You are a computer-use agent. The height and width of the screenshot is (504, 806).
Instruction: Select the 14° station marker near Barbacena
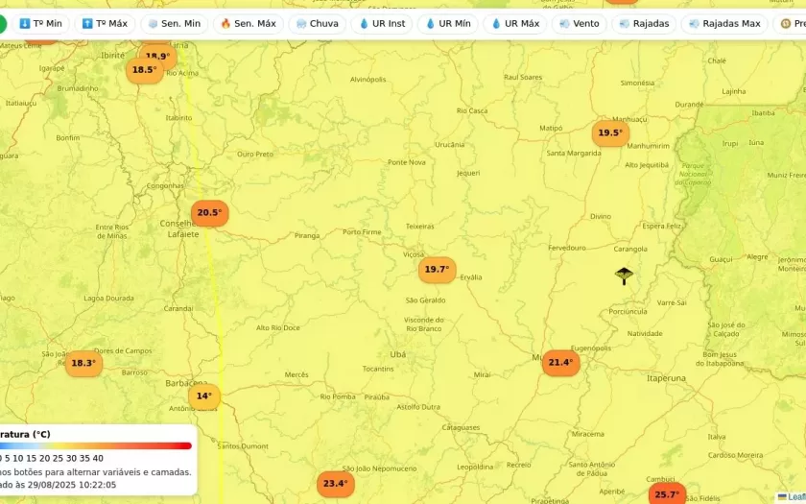point(204,396)
